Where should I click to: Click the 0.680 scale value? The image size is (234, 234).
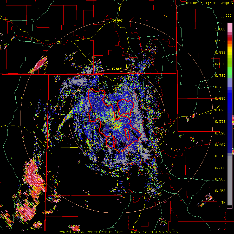click(x=220, y=99)
